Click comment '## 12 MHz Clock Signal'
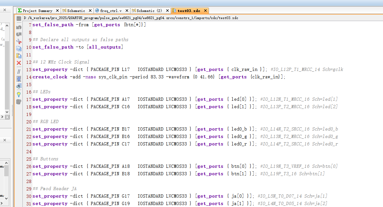Viewport: 383px width, 207px height. [61, 62]
